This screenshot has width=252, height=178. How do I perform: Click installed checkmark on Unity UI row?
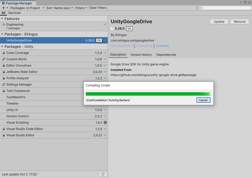point(105,110)
